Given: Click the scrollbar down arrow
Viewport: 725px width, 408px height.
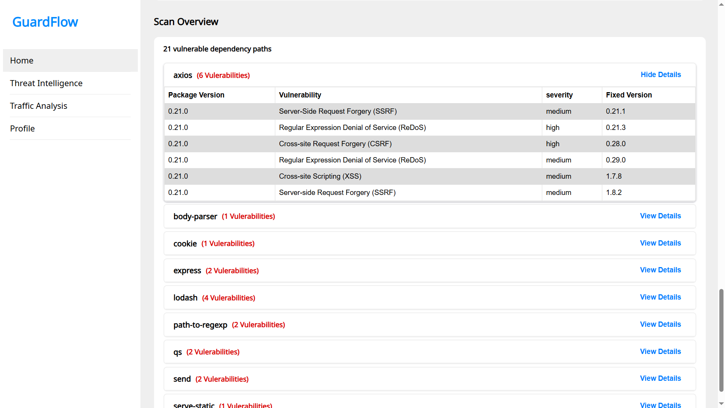Looking at the screenshot, I should [x=721, y=404].
